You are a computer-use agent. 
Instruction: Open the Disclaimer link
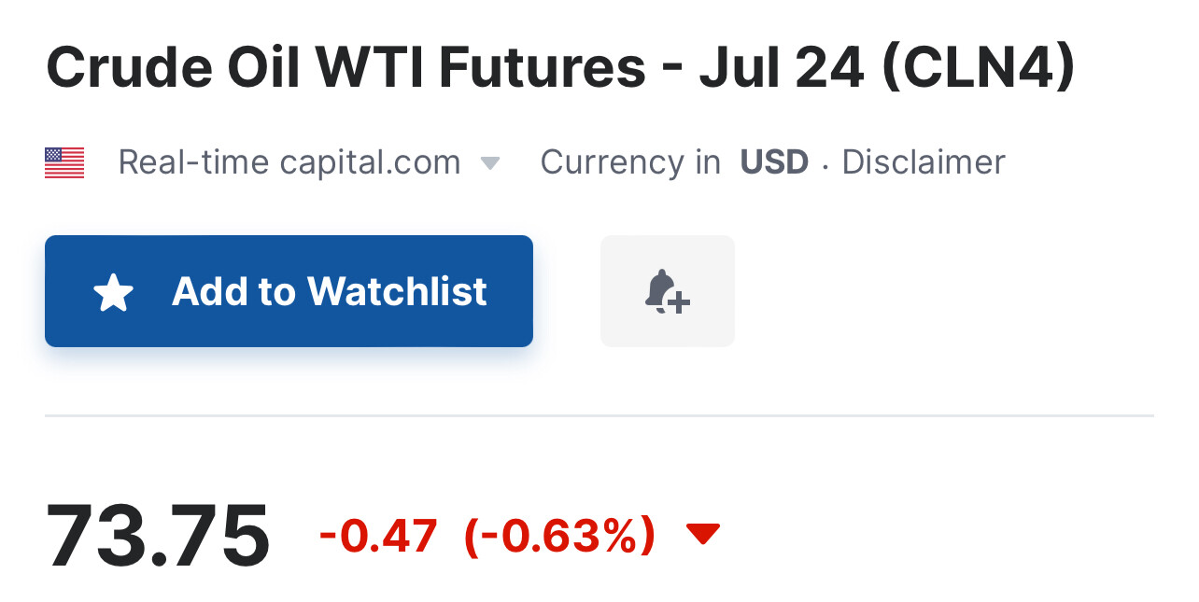pos(923,162)
